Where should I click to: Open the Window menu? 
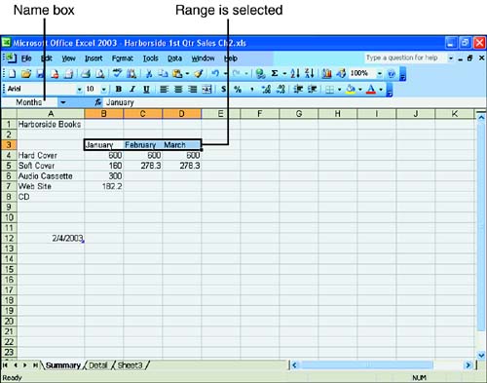point(203,58)
